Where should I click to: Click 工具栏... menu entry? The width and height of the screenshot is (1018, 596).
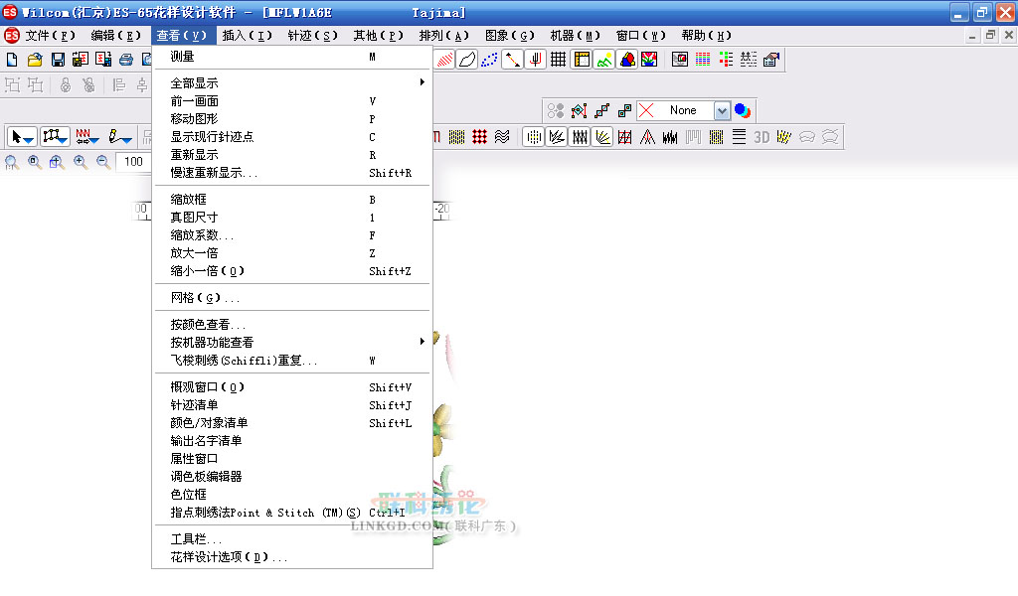(x=197, y=539)
